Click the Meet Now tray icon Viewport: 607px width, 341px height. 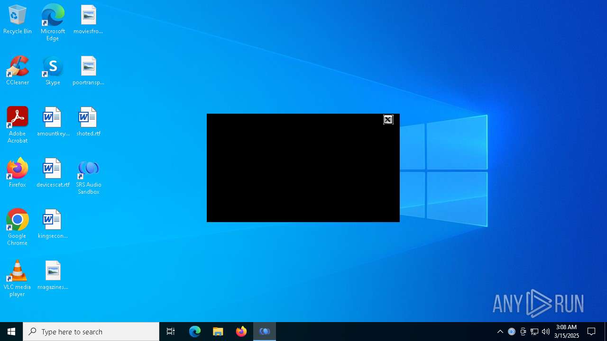tap(523, 332)
